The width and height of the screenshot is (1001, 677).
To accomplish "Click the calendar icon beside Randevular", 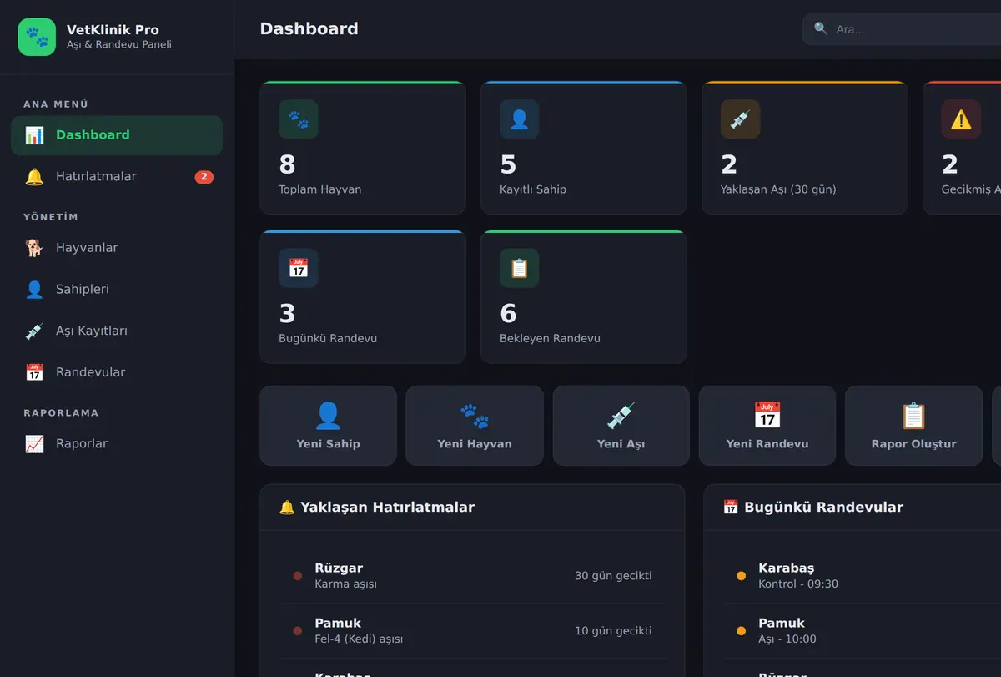I will point(34,372).
